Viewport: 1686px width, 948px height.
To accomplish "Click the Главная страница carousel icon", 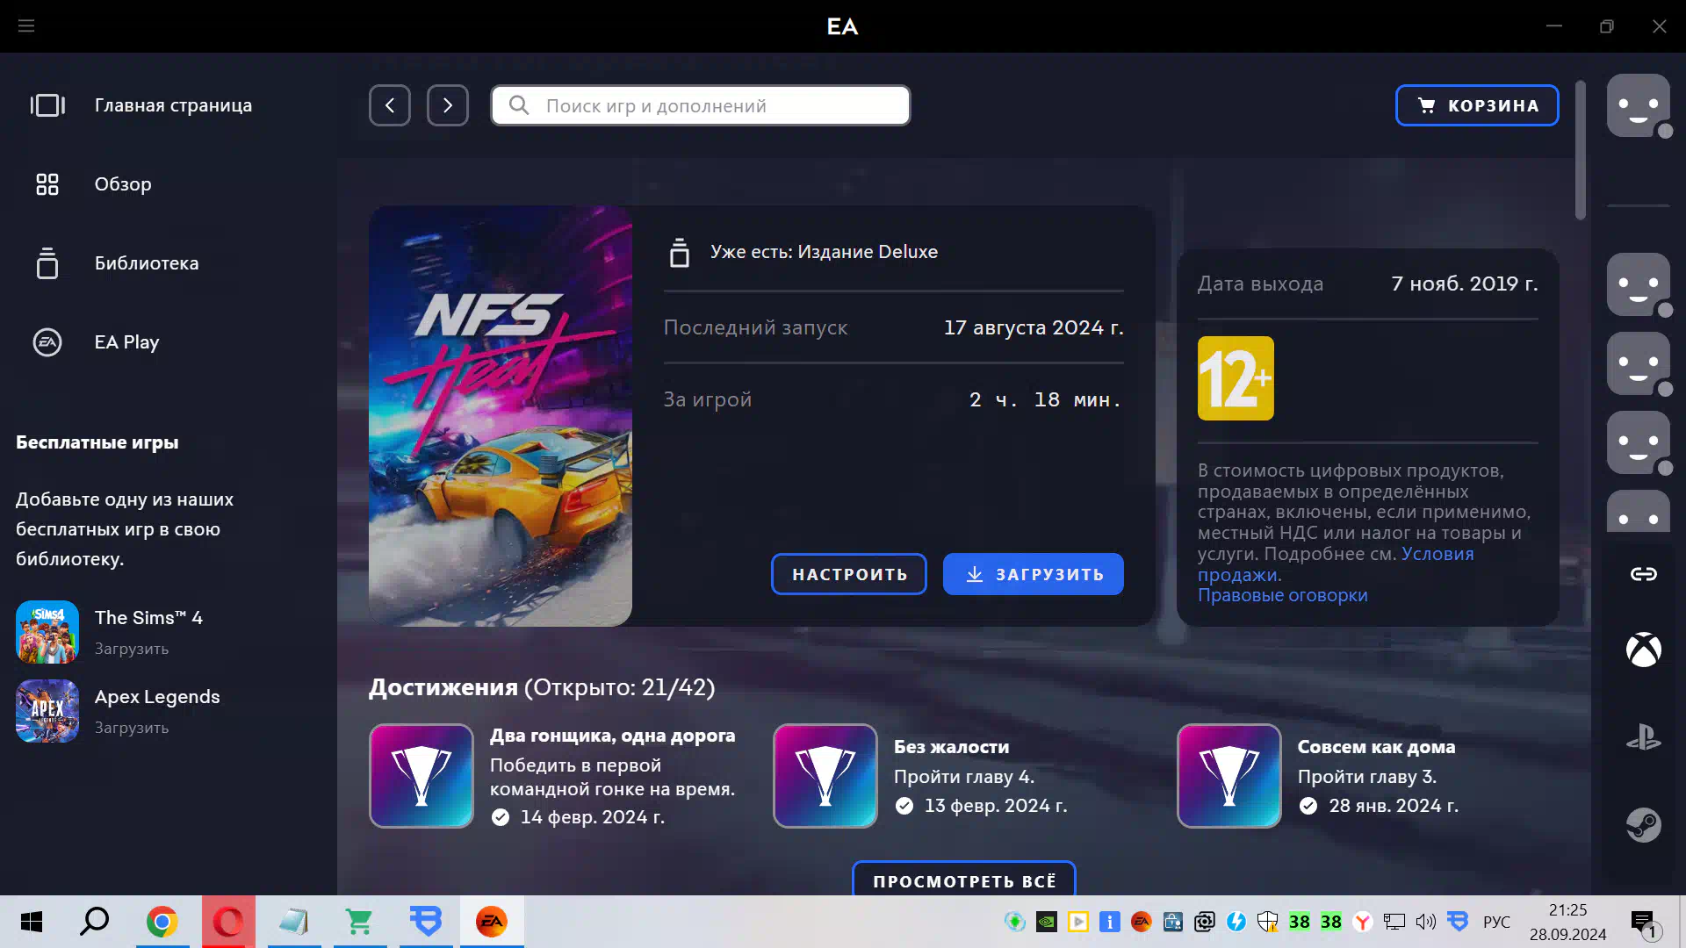I will tap(47, 105).
